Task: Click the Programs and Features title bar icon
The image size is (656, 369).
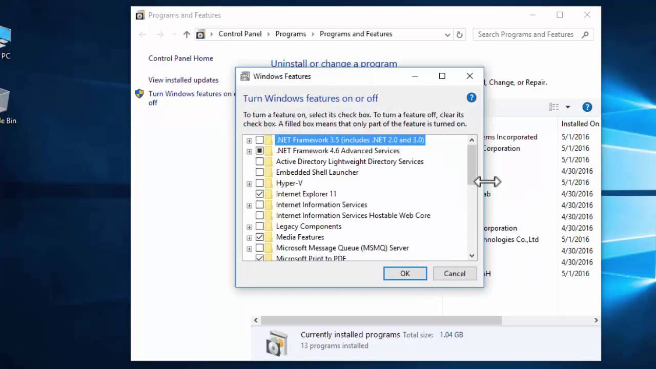Action: pyautogui.click(x=140, y=15)
